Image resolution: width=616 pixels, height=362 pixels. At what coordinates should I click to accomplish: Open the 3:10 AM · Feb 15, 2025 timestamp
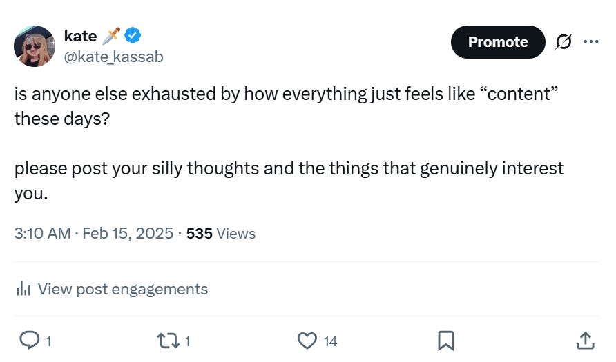(93, 233)
